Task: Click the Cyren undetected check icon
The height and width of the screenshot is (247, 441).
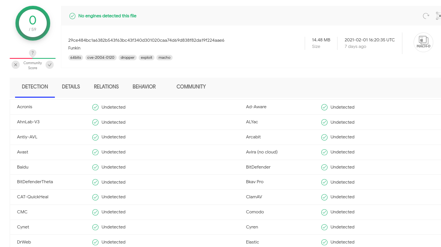Action: pyautogui.click(x=324, y=227)
